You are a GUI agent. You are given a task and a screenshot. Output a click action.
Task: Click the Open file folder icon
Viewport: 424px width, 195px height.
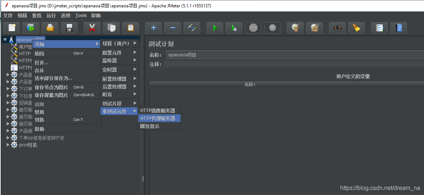[x=50, y=28]
